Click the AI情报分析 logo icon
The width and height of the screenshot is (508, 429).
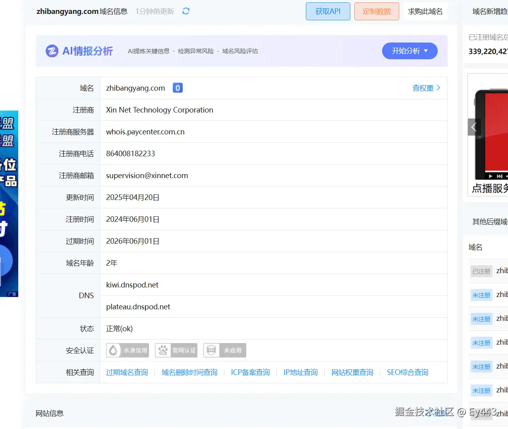(52, 51)
